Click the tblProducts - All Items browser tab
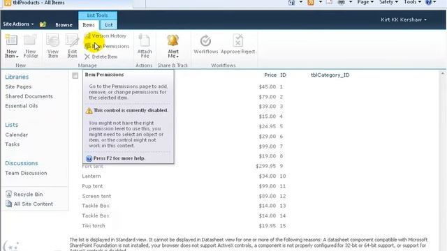447x251 pixels. click(68, 3)
